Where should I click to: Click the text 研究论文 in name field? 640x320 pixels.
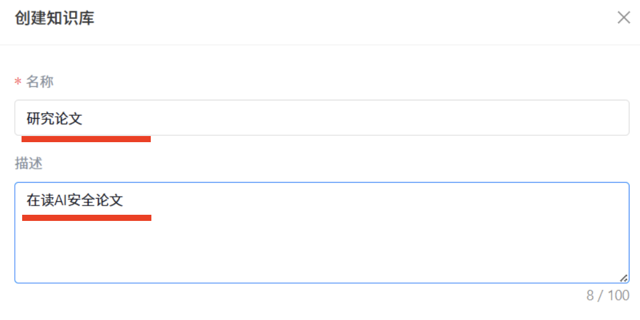[x=54, y=118]
